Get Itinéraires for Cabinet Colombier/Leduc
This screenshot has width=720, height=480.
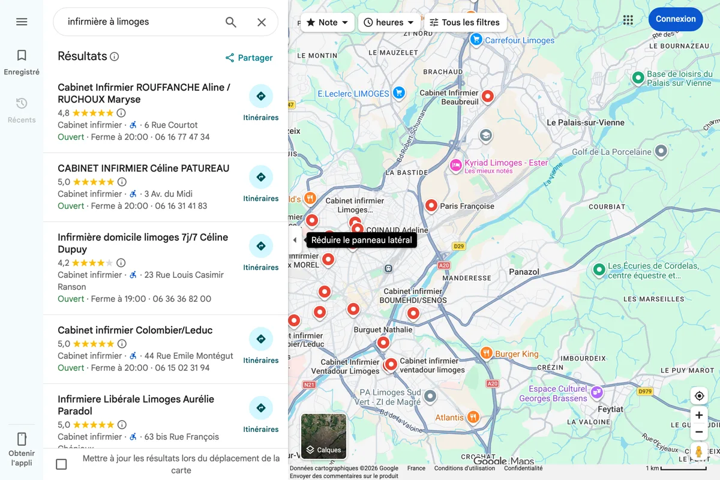tap(261, 346)
